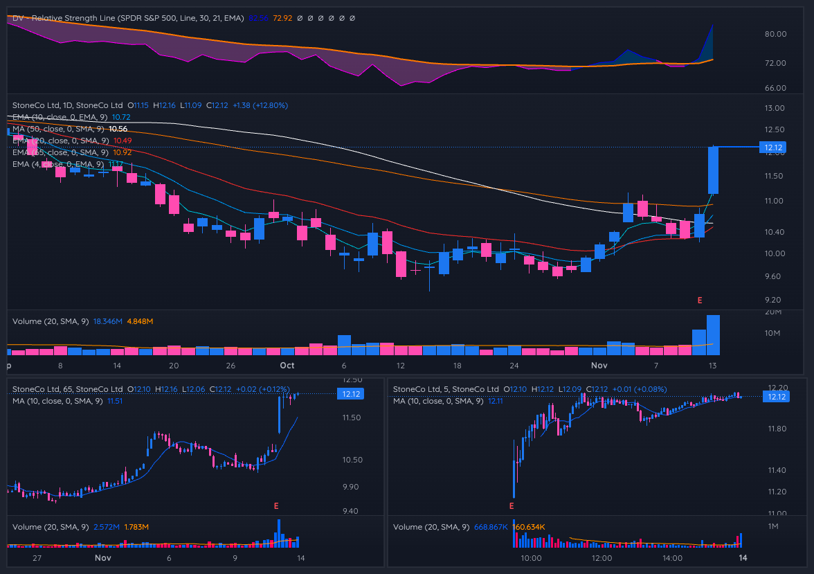Image resolution: width=814 pixels, height=574 pixels.
Task: Click the 12.12 price label on 5-minute chart
Action: point(776,397)
